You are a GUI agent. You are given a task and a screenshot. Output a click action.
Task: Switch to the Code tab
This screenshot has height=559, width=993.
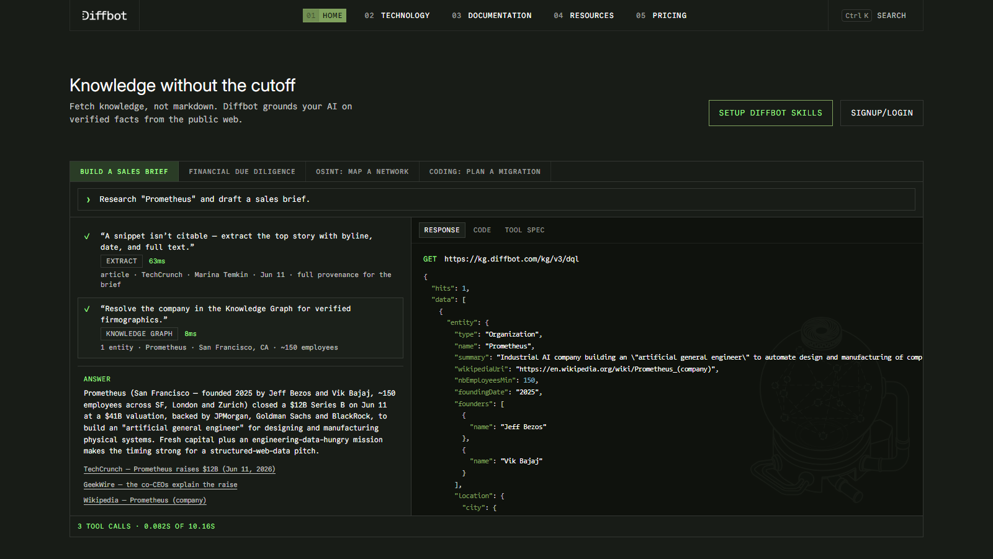click(482, 230)
